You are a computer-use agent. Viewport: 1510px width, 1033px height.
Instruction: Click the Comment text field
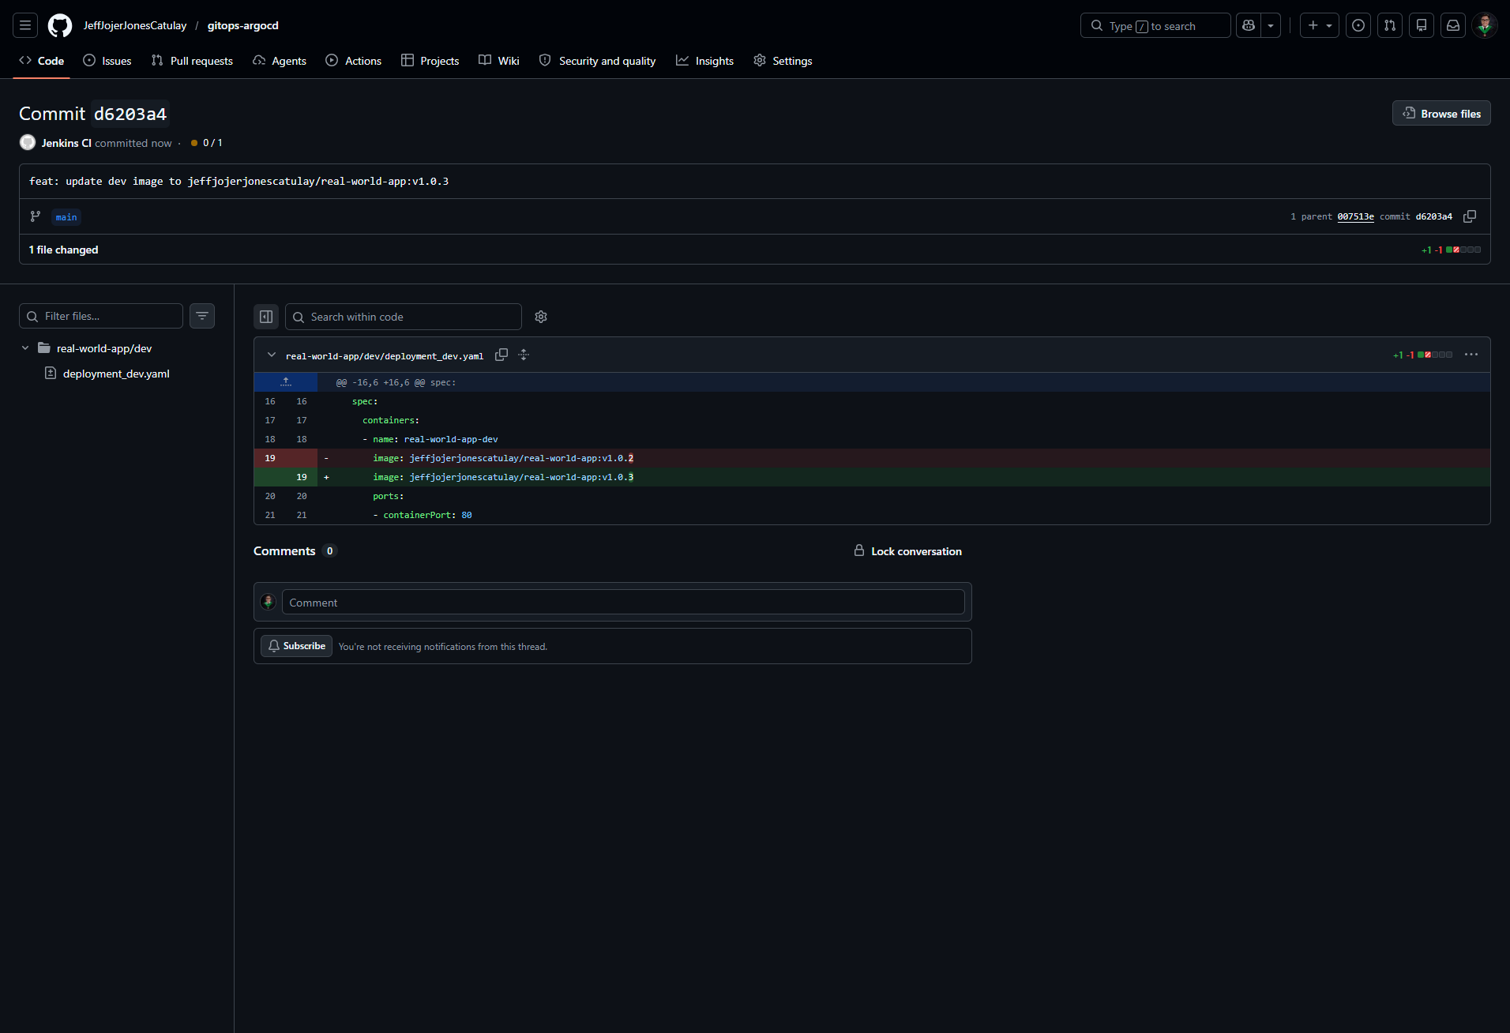(623, 603)
